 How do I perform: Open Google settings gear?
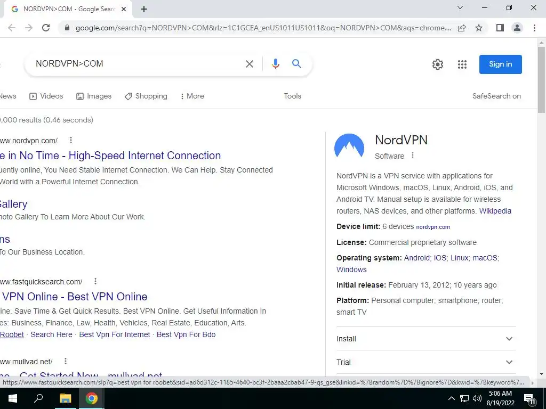438,64
